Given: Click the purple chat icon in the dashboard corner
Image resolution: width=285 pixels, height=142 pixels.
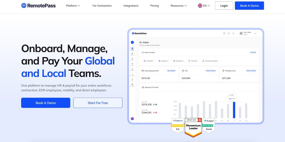Looking at the screenshot, I should pos(132,119).
